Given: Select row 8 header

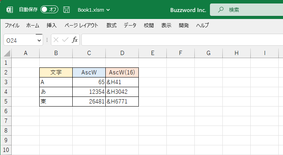Looking at the screenshot, I should coord(6,131).
